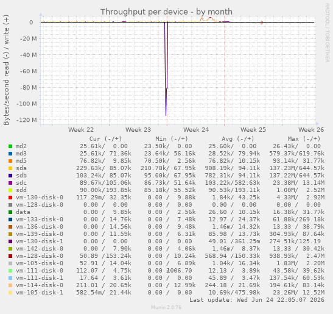Screen dimensions: 333x314
Task: Click the 'vm-133-disk-0' legend label
Action: 40,219
